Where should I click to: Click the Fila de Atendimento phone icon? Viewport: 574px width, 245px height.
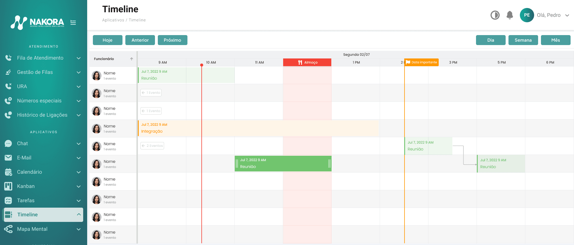tap(9, 58)
